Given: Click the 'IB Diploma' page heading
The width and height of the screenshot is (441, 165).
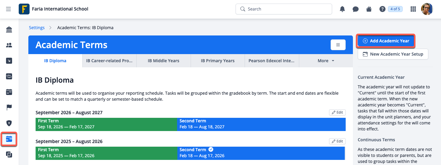Looking at the screenshot, I should [x=55, y=80].
